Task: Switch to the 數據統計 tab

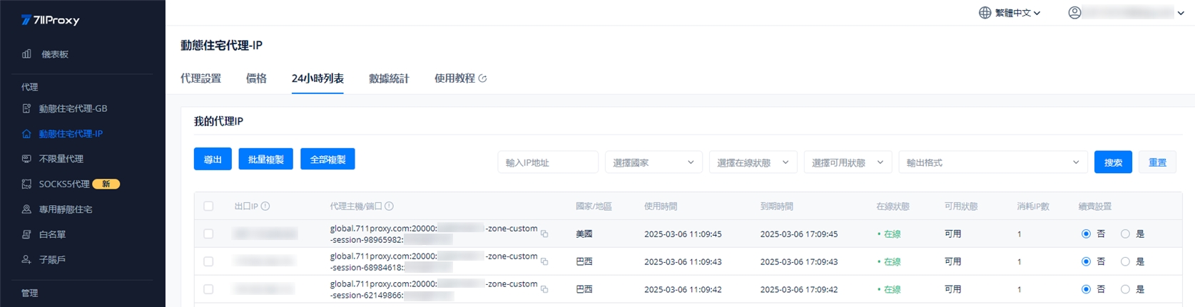Action: pyautogui.click(x=389, y=78)
